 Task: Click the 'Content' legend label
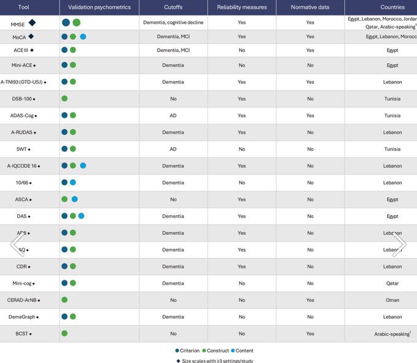click(245, 351)
